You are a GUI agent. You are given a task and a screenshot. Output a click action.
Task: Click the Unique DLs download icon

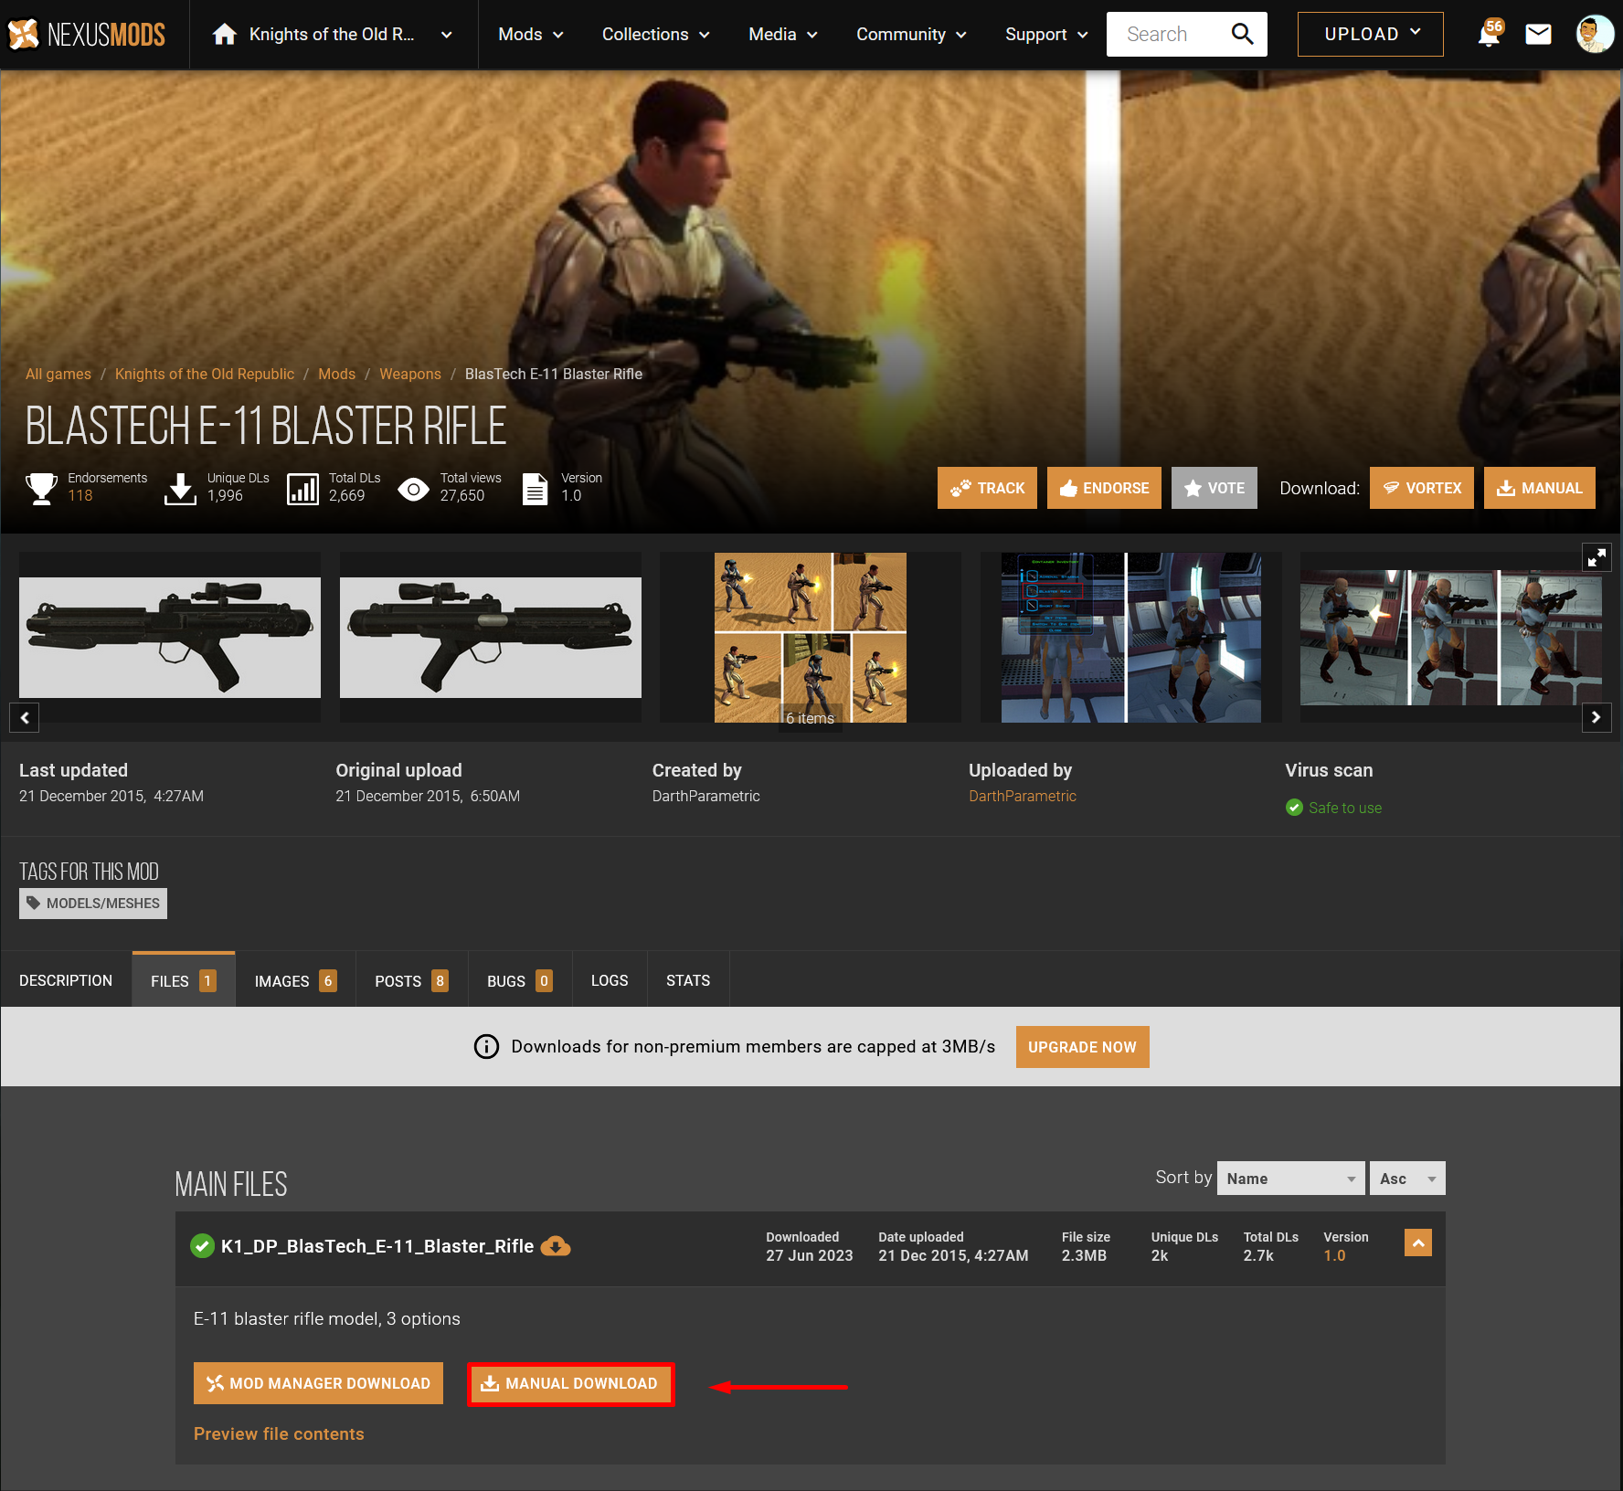[x=180, y=489]
